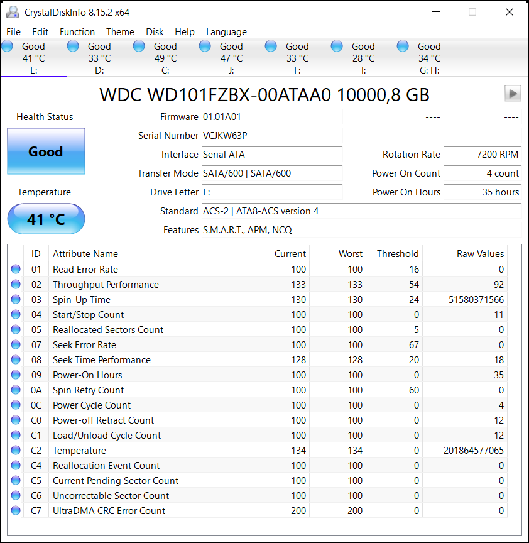The height and width of the screenshot is (543, 529).
Task: Click status icon for Spin-Up Time
Action: [16, 299]
